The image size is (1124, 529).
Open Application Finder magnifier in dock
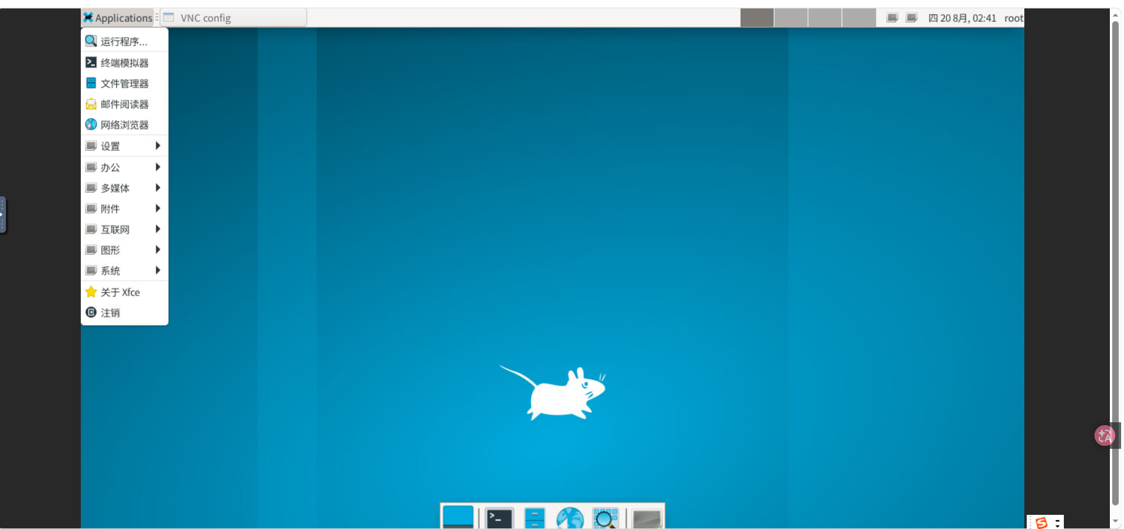[x=605, y=518]
